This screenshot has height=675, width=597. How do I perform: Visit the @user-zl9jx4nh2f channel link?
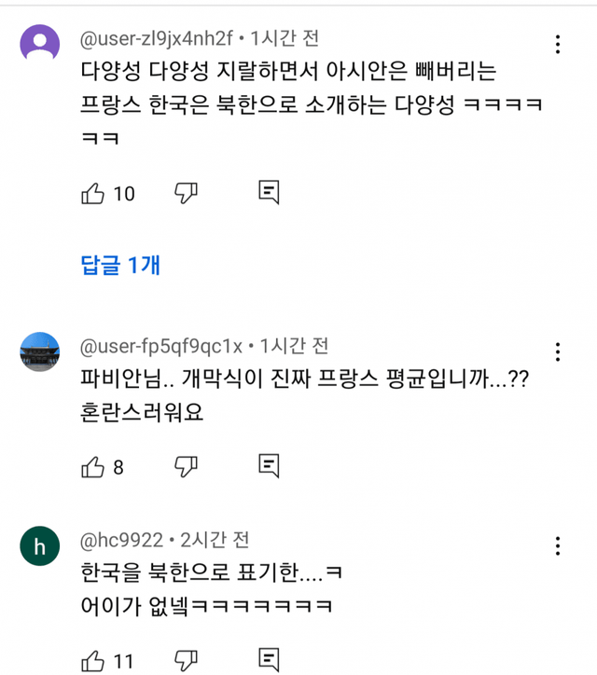coord(156,39)
